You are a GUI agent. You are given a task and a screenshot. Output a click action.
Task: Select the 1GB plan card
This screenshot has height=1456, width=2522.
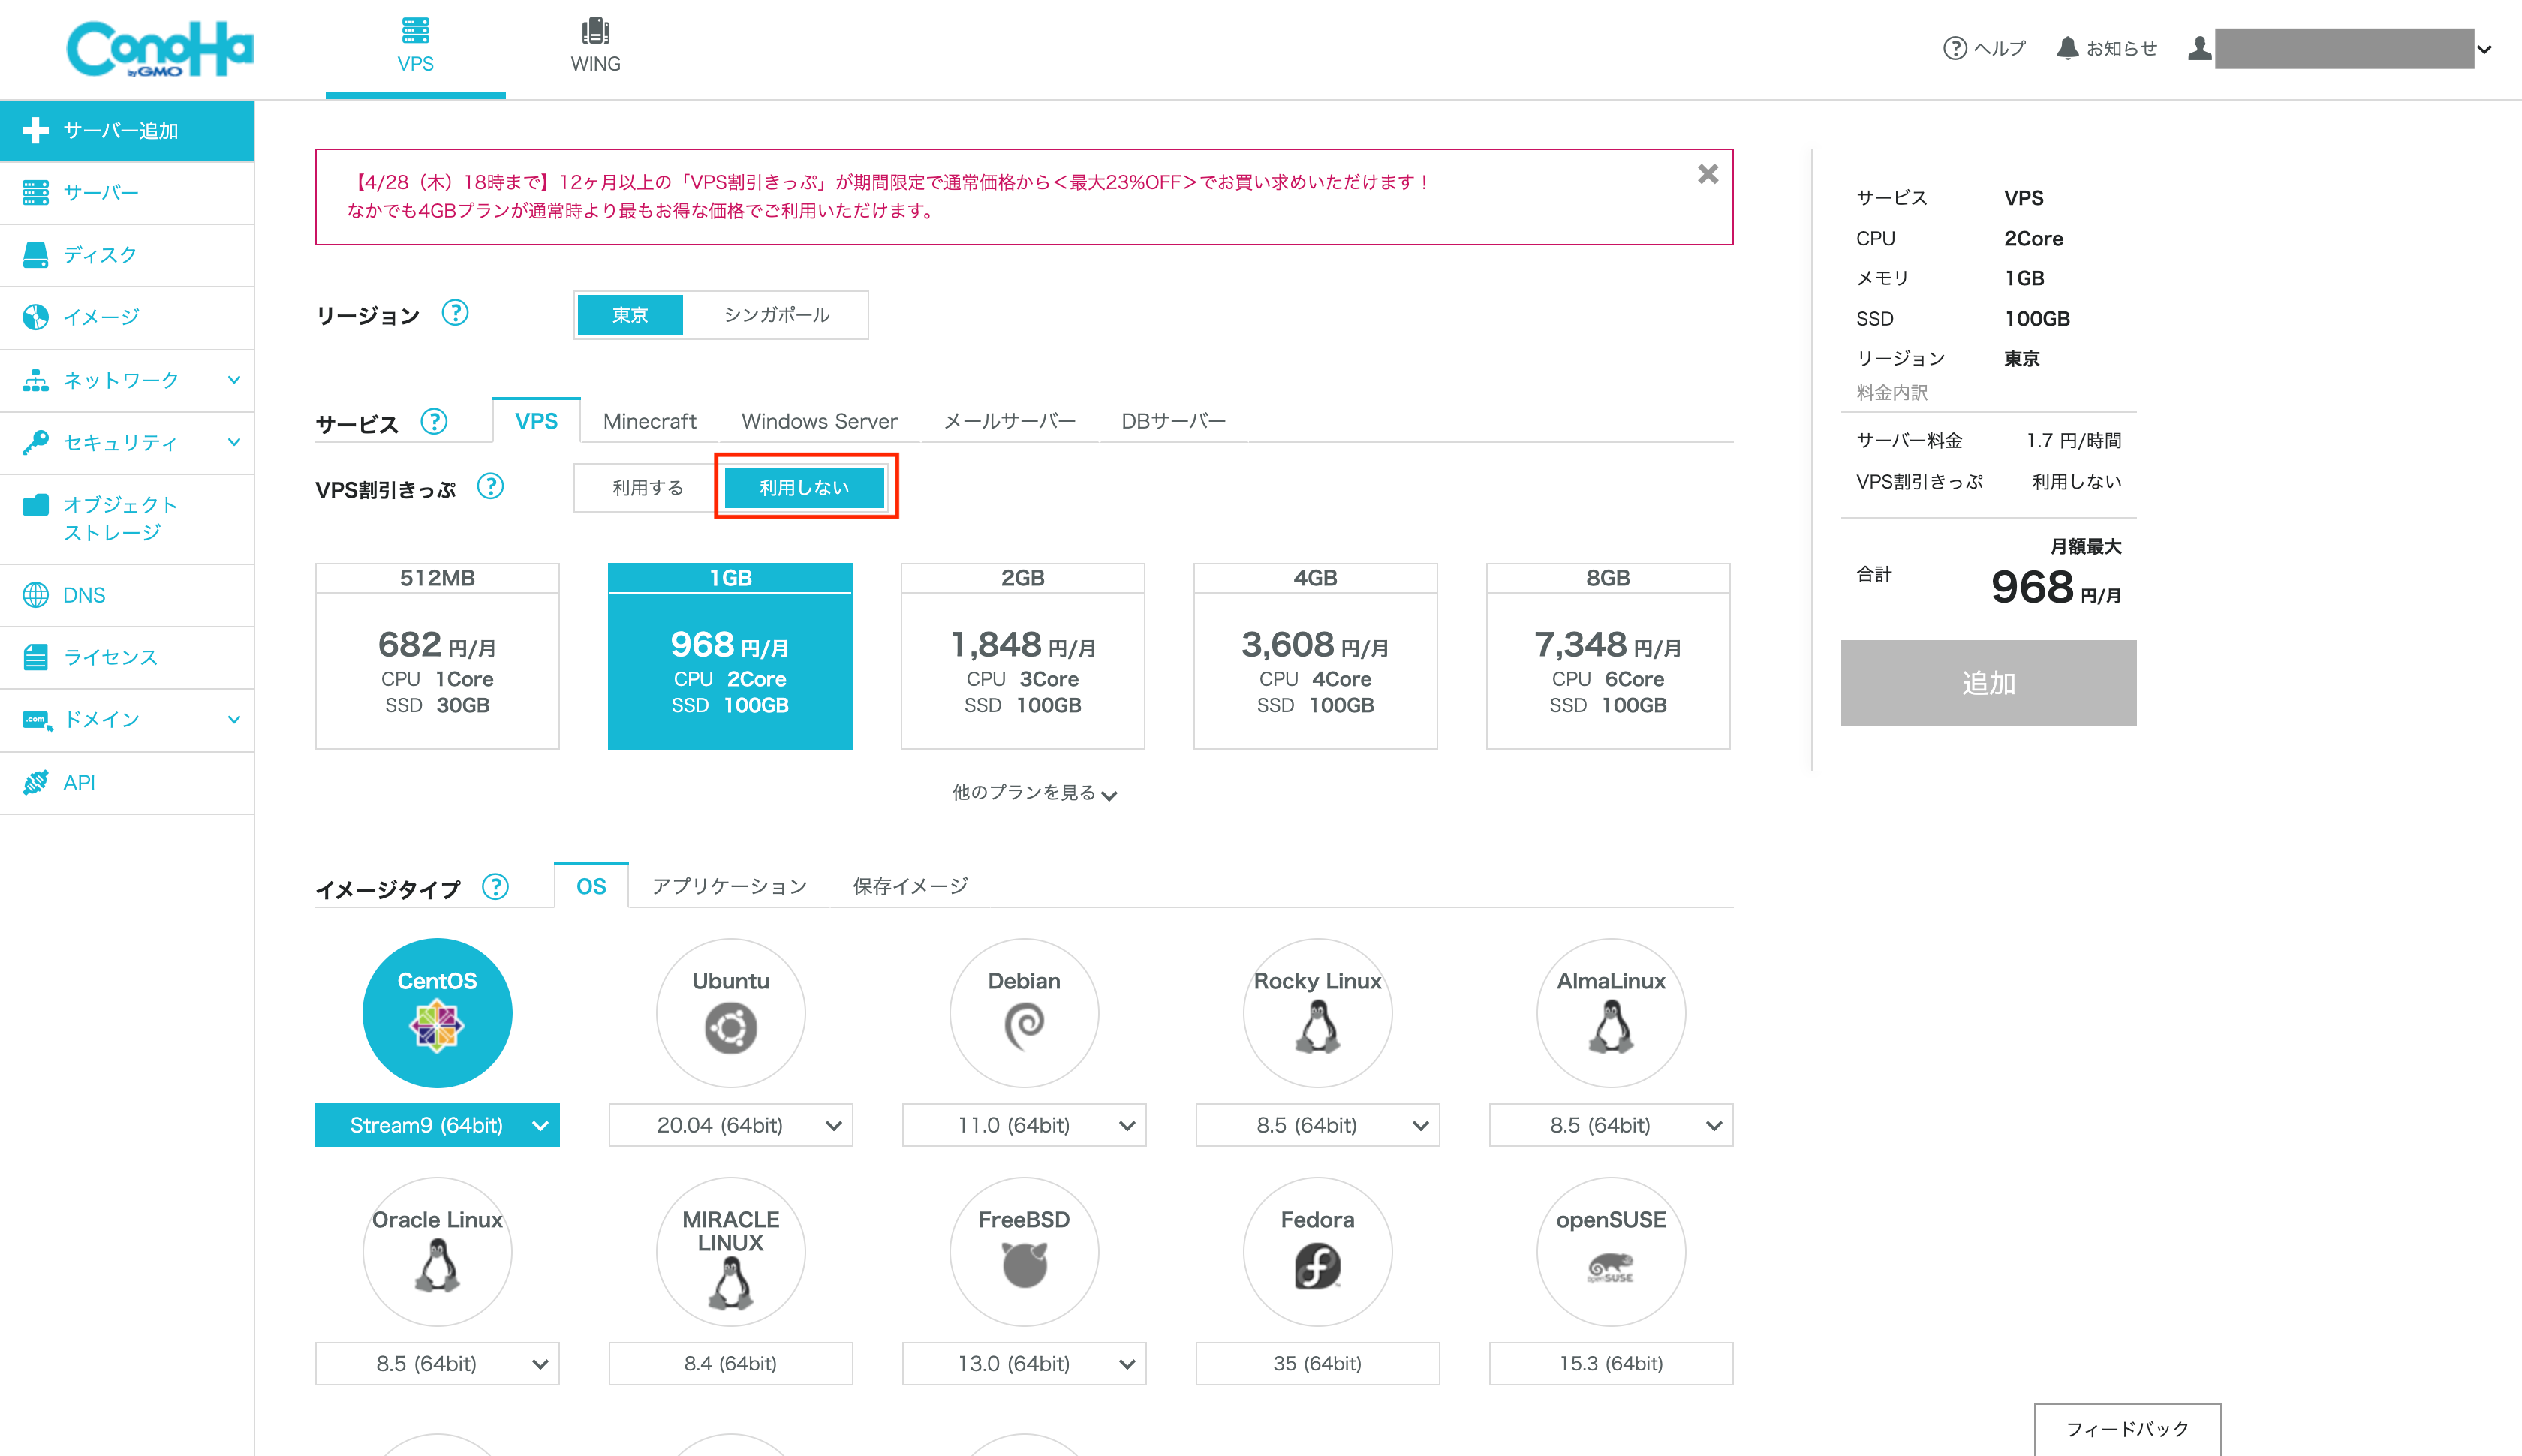pyautogui.click(x=730, y=656)
